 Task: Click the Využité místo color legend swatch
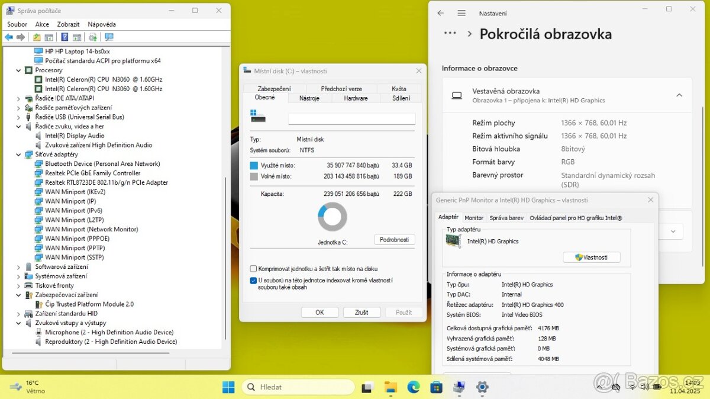[256, 165]
